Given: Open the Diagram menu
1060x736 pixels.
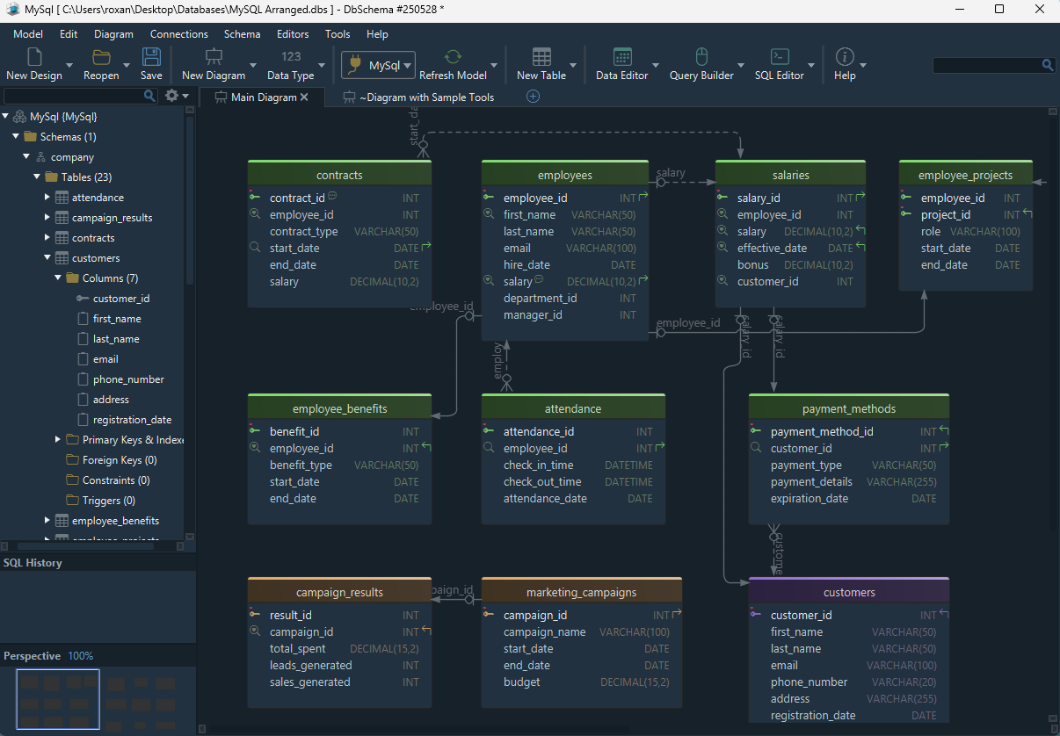Looking at the screenshot, I should [113, 34].
